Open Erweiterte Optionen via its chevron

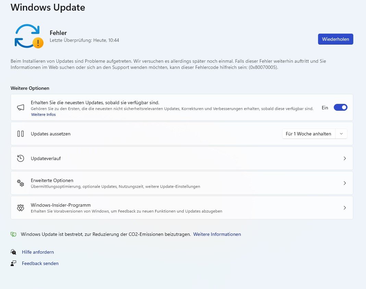pos(345,183)
